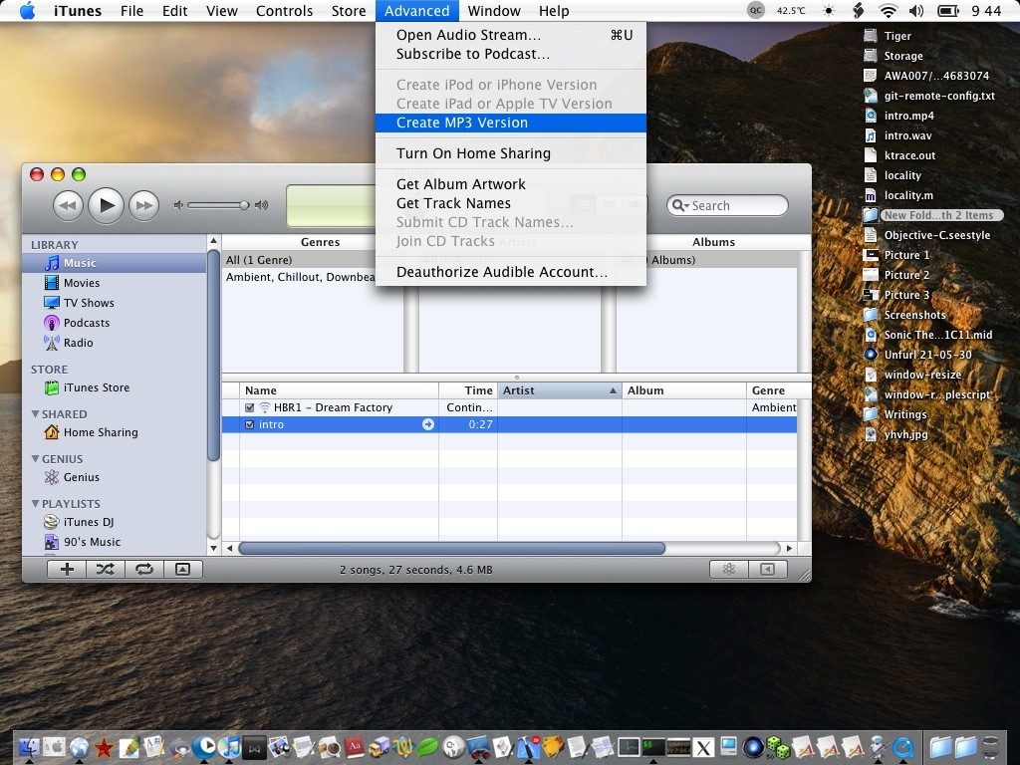Screen dimensions: 1020x765
Task: Choose Get Track Names
Action: pyautogui.click(x=511, y=203)
